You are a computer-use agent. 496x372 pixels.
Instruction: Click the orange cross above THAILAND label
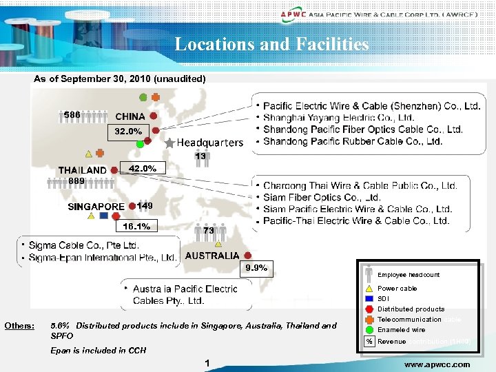pos(100,153)
